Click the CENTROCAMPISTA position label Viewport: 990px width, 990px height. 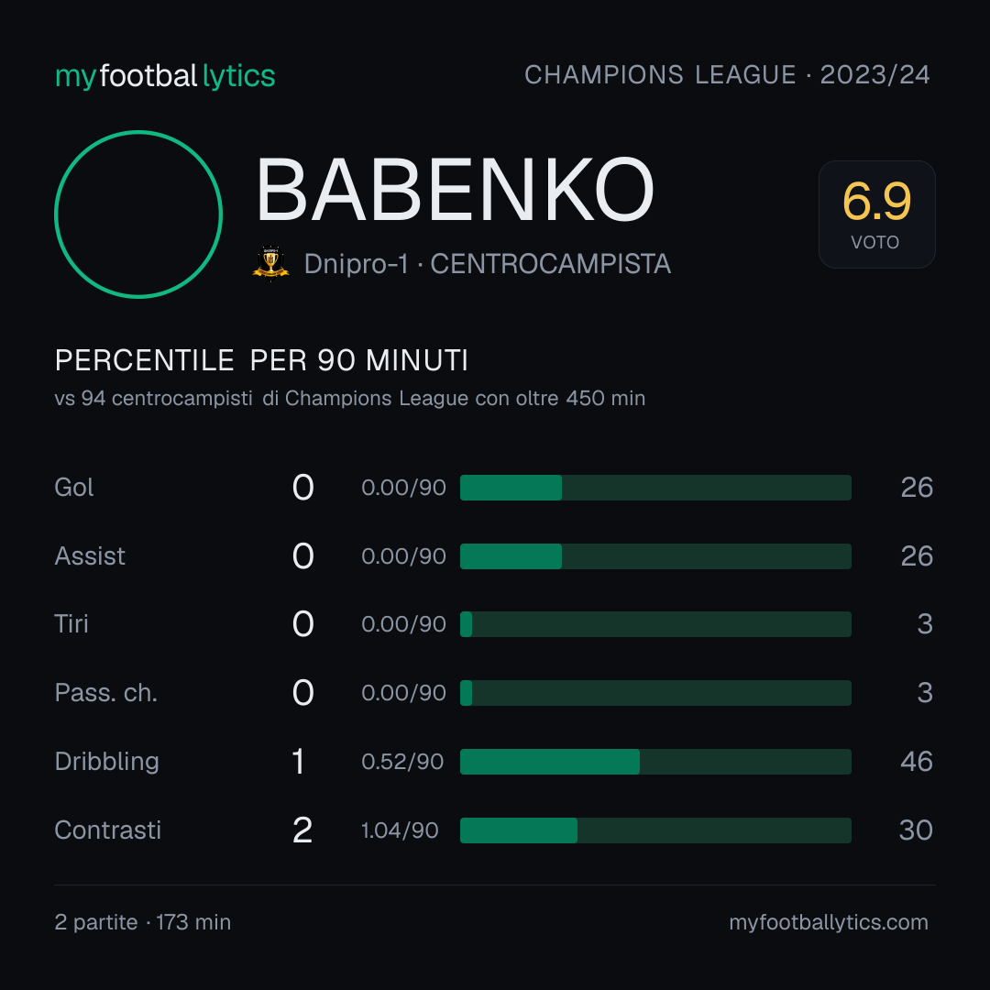coord(550,264)
